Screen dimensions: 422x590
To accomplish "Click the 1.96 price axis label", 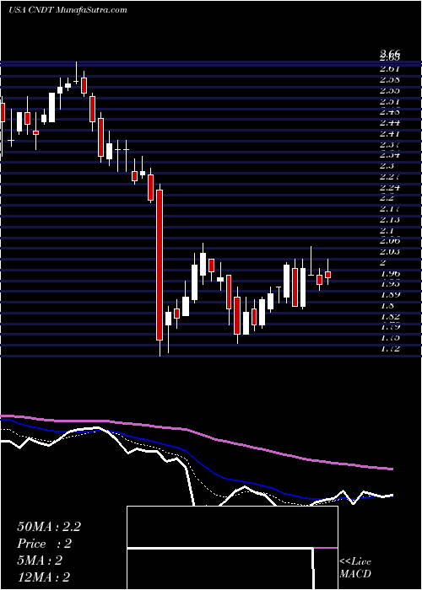I will 390,273.
